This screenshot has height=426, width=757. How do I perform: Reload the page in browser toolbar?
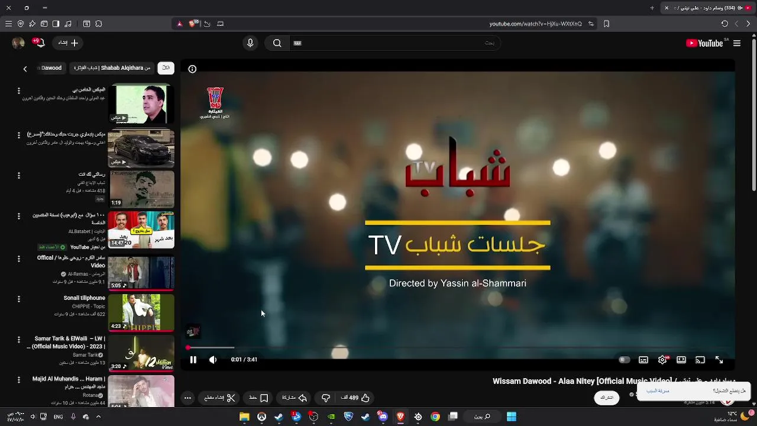tap(724, 24)
